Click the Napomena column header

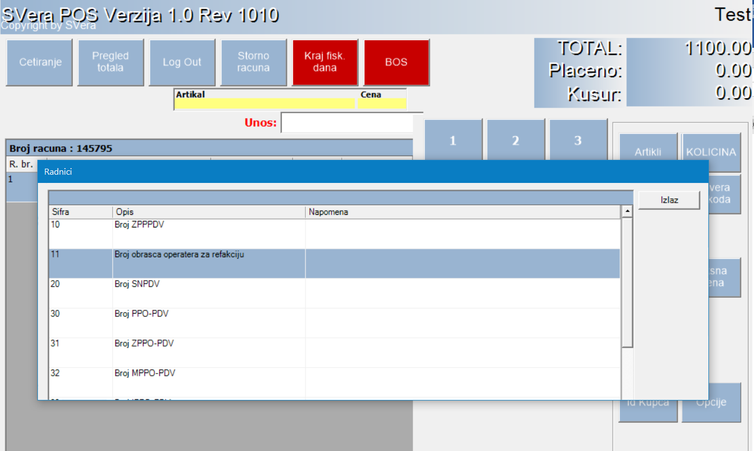click(x=462, y=212)
